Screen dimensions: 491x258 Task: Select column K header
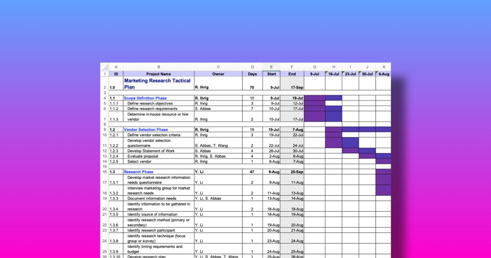tap(383, 67)
